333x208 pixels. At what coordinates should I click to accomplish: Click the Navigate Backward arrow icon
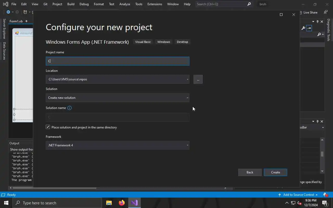click(8, 12)
